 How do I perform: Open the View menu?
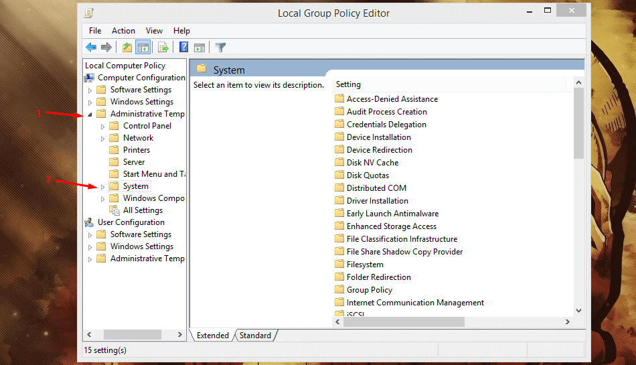(154, 31)
